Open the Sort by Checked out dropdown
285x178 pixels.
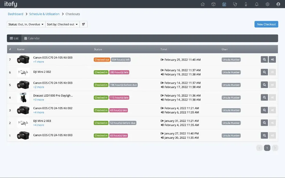tap(62, 24)
